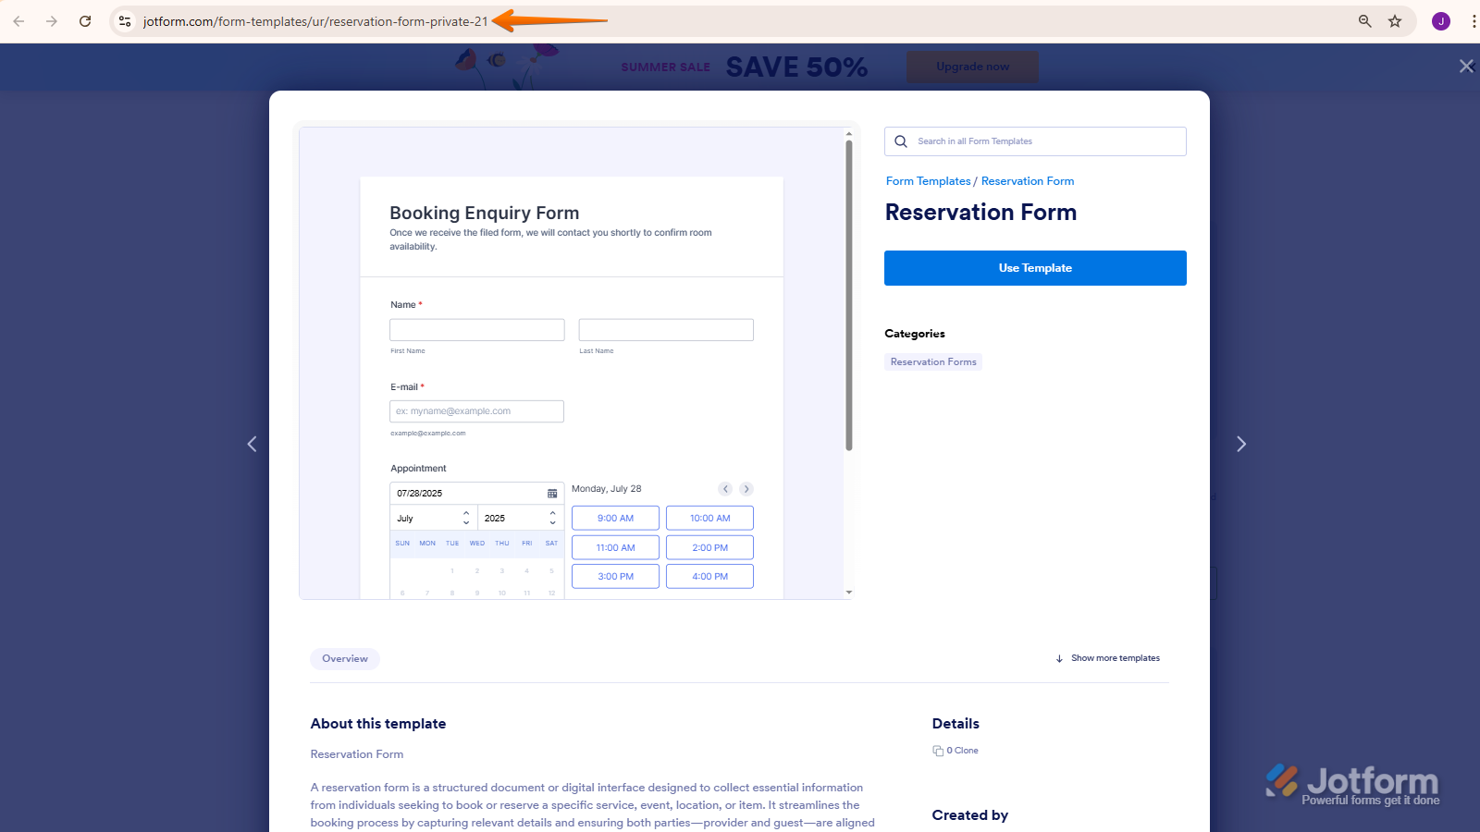Image resolution: width=1480 pixels, height=832 pixels.
Task: Click the Created by heading
Action: pyautogui.click(x=970, y=815)
